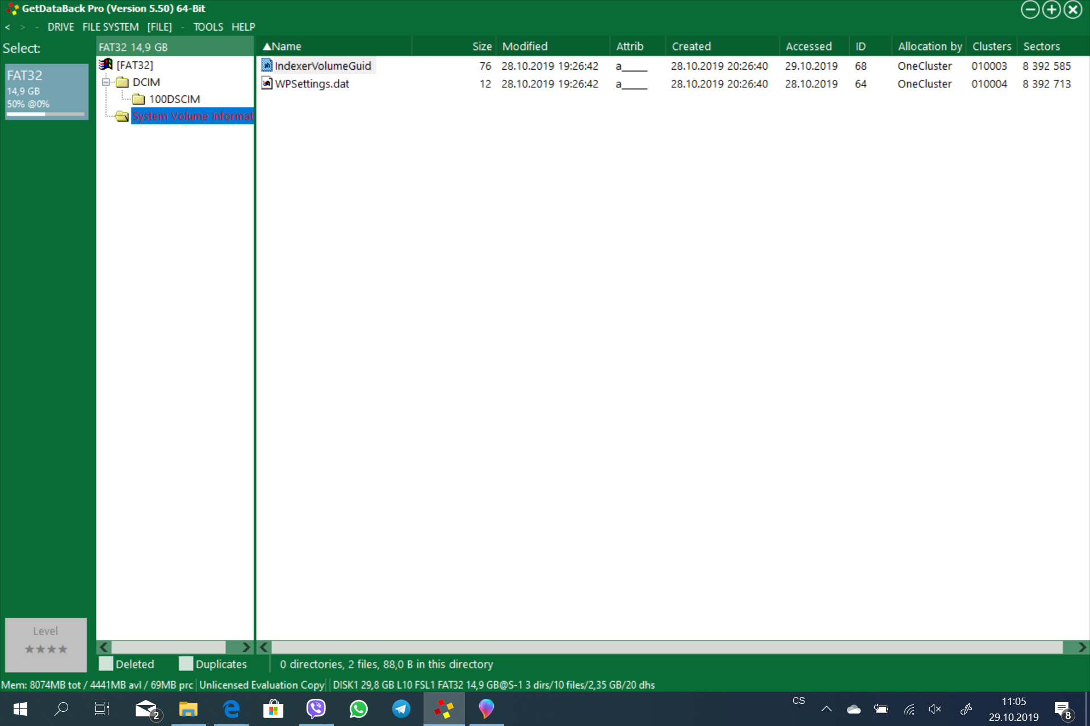
Task: Click the back navigation arrow icon
Action: click(x=8, y=27)
